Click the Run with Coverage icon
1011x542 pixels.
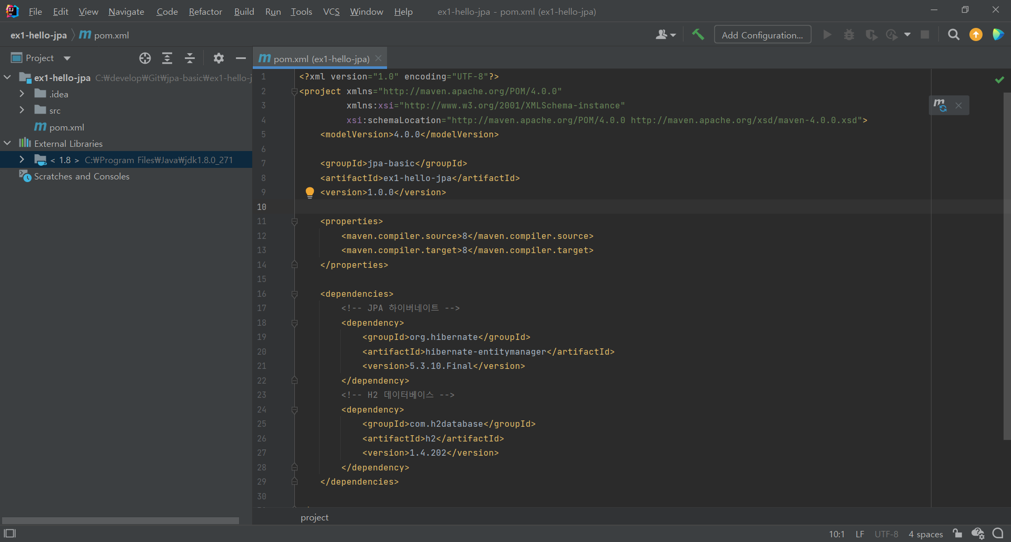[x=871, y=35]
